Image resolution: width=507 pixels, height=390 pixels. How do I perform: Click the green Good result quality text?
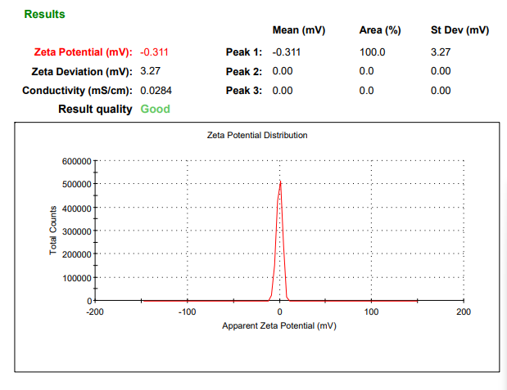[x=156, y=109]
